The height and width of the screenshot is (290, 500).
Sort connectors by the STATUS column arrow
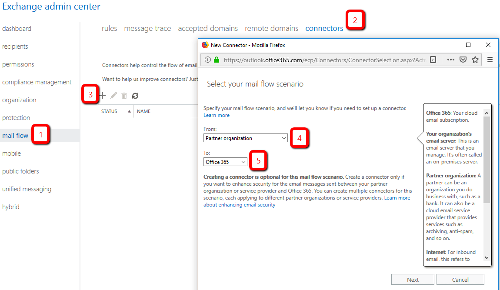coord(129,111)
